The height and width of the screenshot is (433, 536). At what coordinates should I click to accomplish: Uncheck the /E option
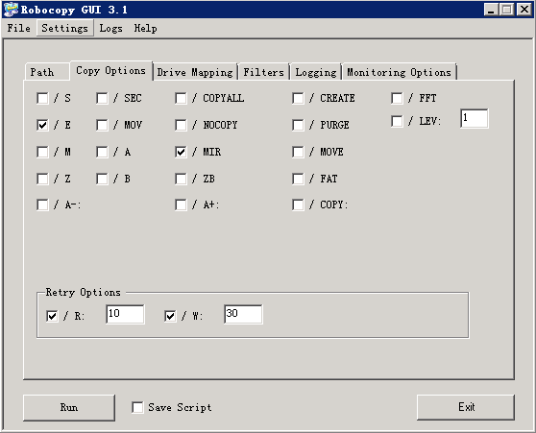42,125
